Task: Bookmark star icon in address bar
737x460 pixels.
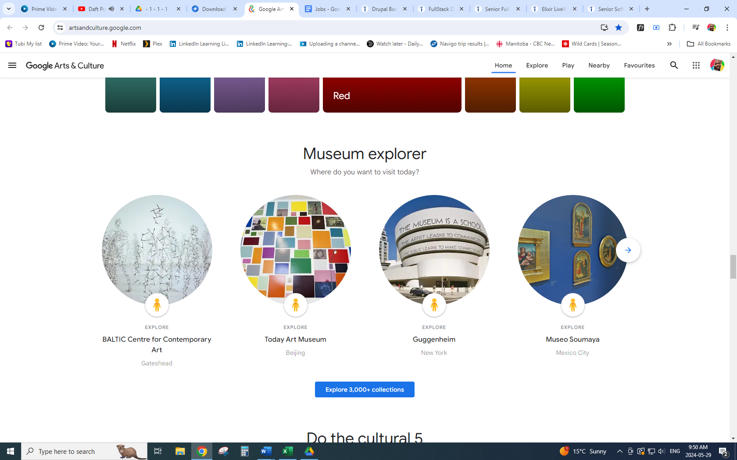Action: pyautogui.click(x=619, y=28)
